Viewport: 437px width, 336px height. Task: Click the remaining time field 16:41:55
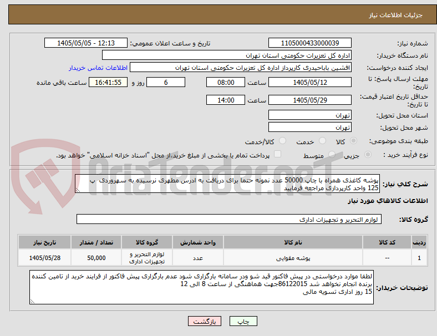108,82
